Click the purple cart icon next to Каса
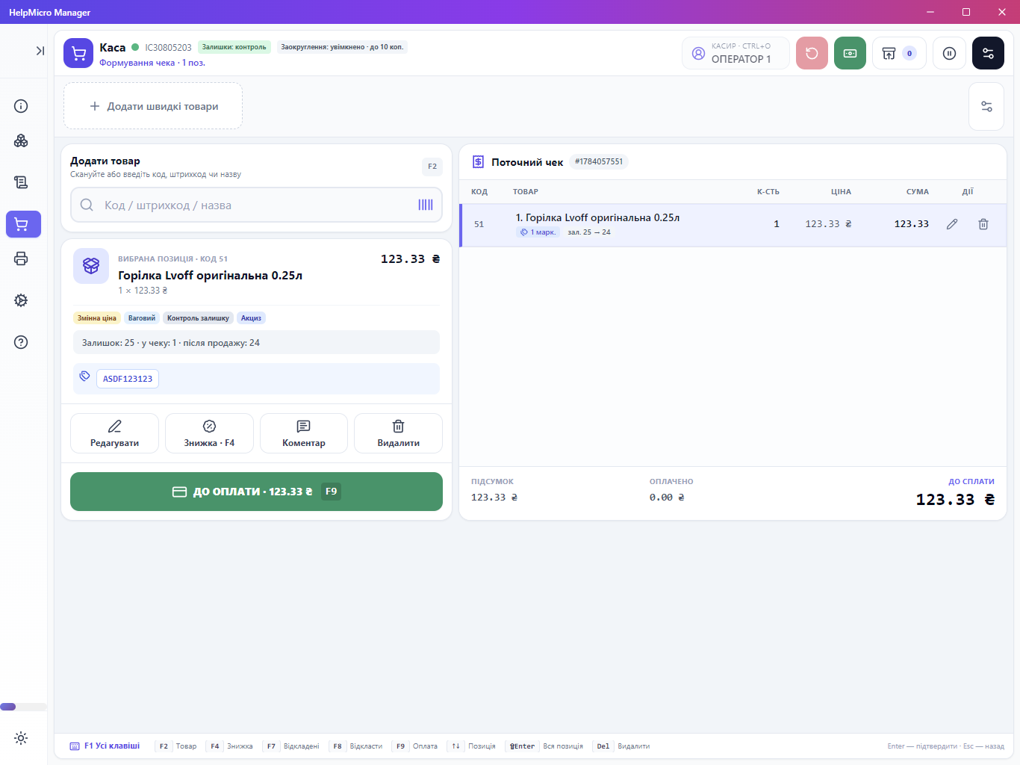The height and width of the screenshot is (765, 1020). [78, 53]
